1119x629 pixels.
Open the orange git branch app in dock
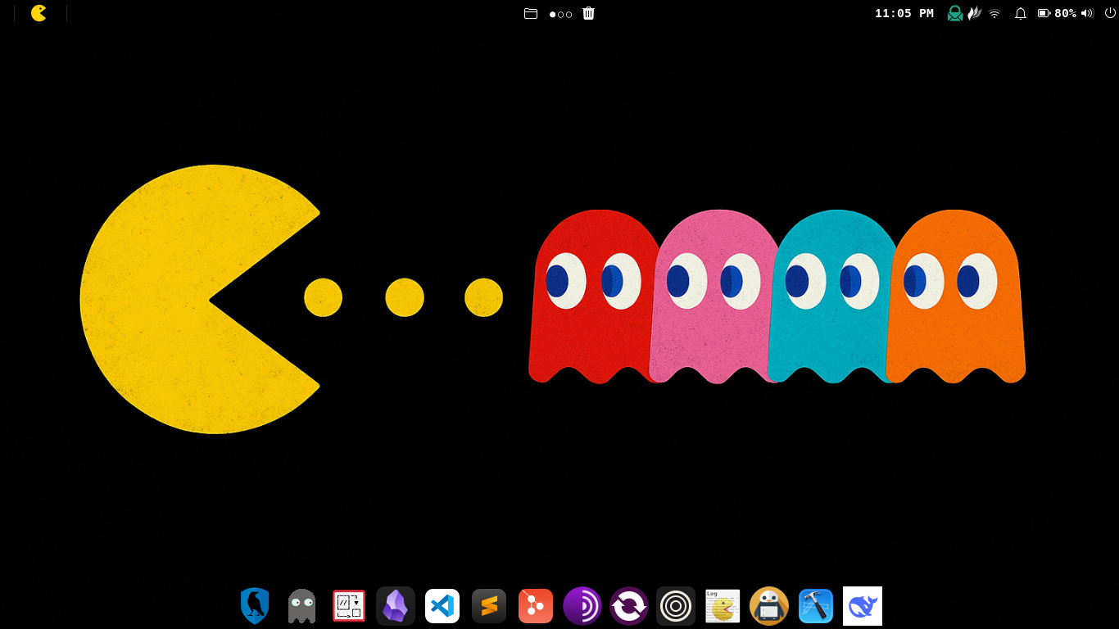536,606
